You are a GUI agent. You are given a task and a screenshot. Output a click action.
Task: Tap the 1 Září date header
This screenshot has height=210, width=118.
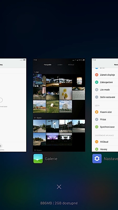pyautogui.click(x=36, y=72)
